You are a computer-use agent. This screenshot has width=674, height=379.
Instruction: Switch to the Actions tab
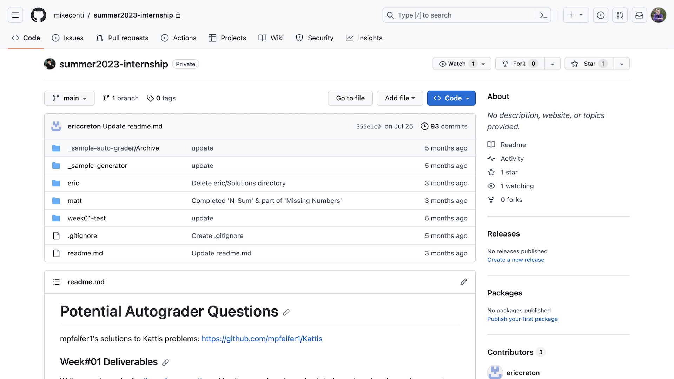178,38
